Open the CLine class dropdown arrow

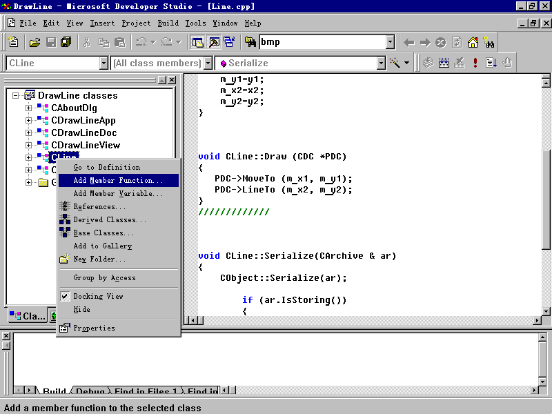103,63
